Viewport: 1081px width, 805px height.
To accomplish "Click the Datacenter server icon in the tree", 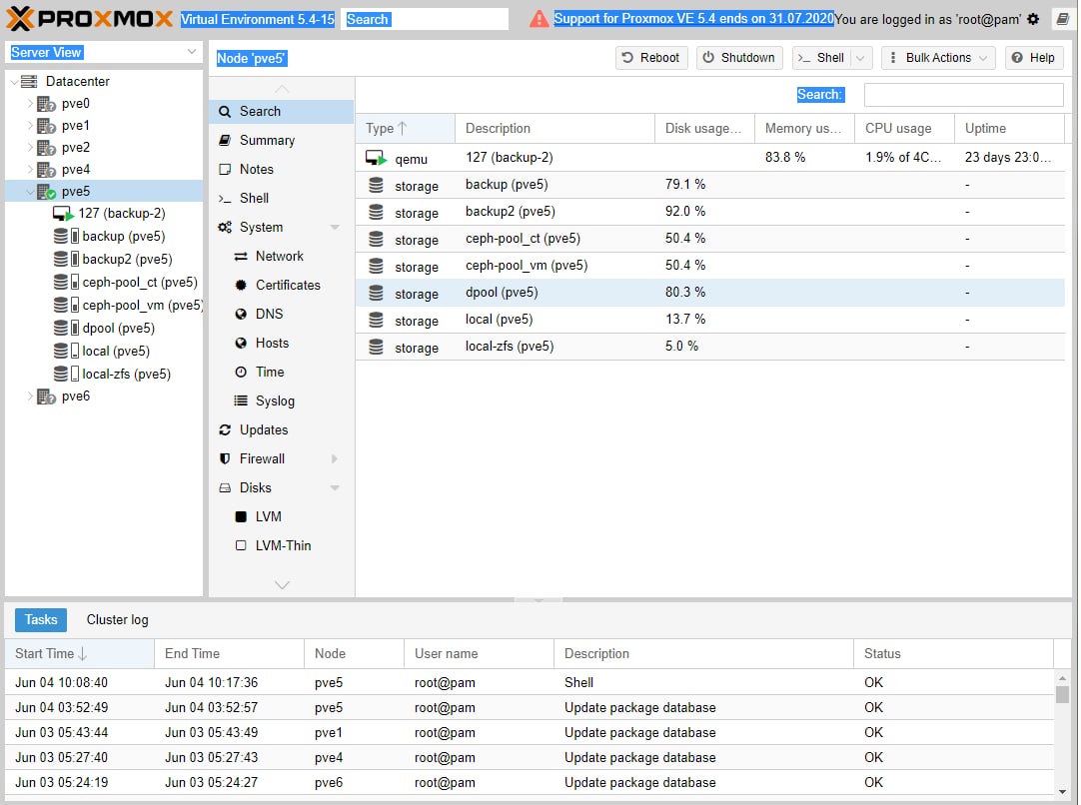I will 29,81.
